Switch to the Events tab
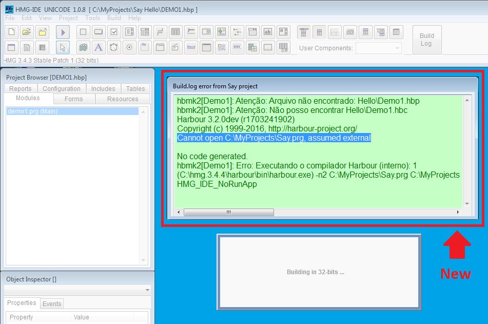Screen dimensions: 488x324 (x=52, y=303)
